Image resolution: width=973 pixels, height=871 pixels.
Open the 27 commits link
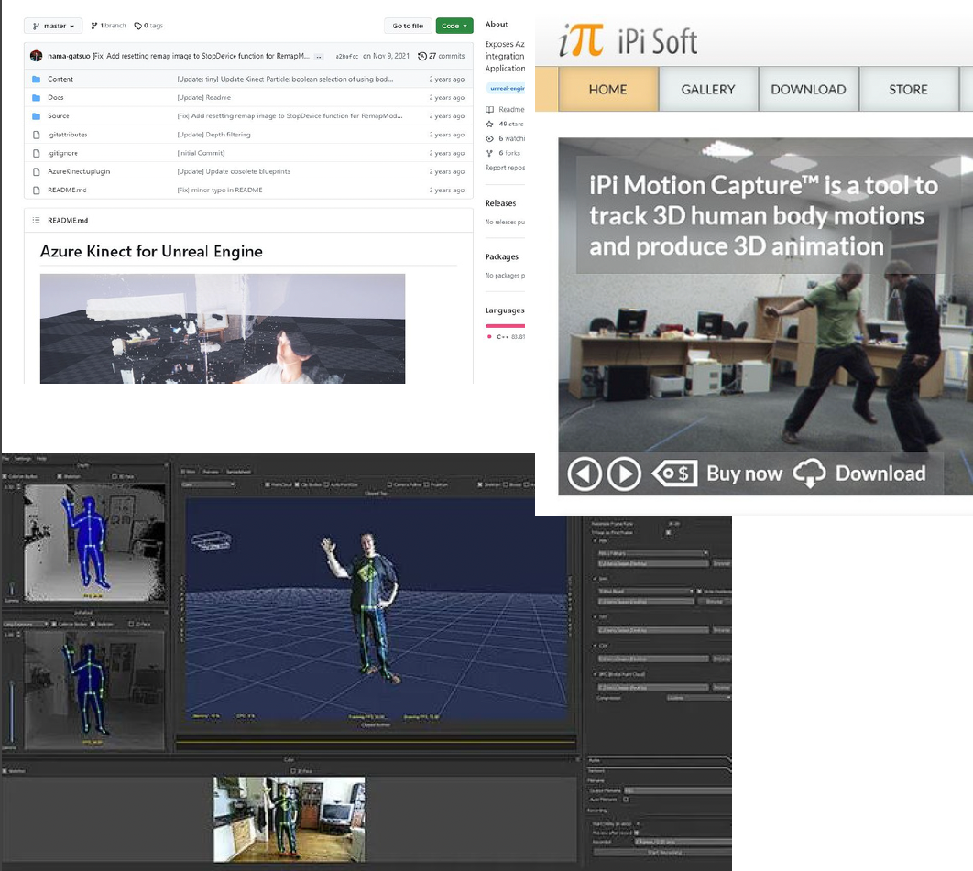coord(442,56)
